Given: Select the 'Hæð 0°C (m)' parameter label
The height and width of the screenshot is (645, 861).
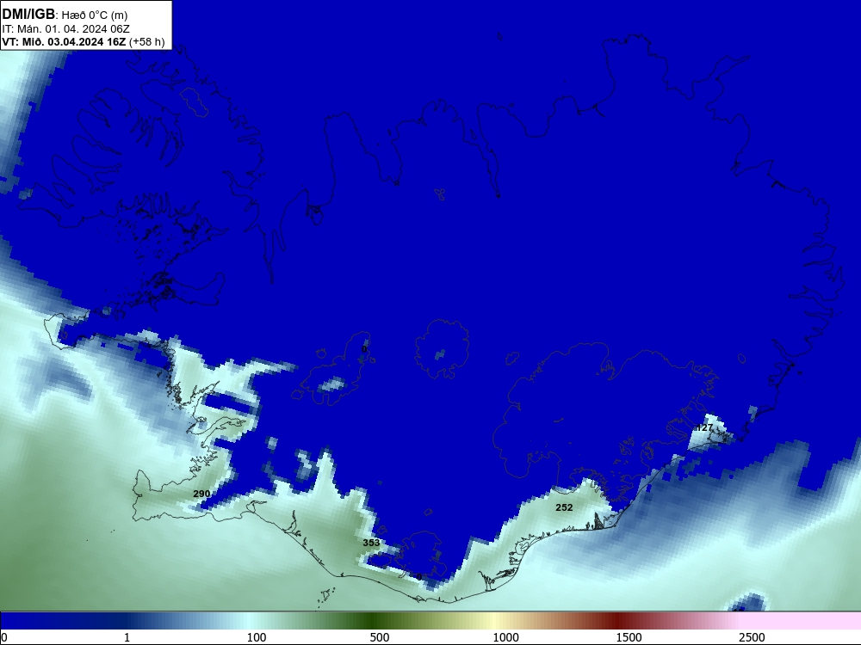Looking at the screenshot, I should [95, 15].
